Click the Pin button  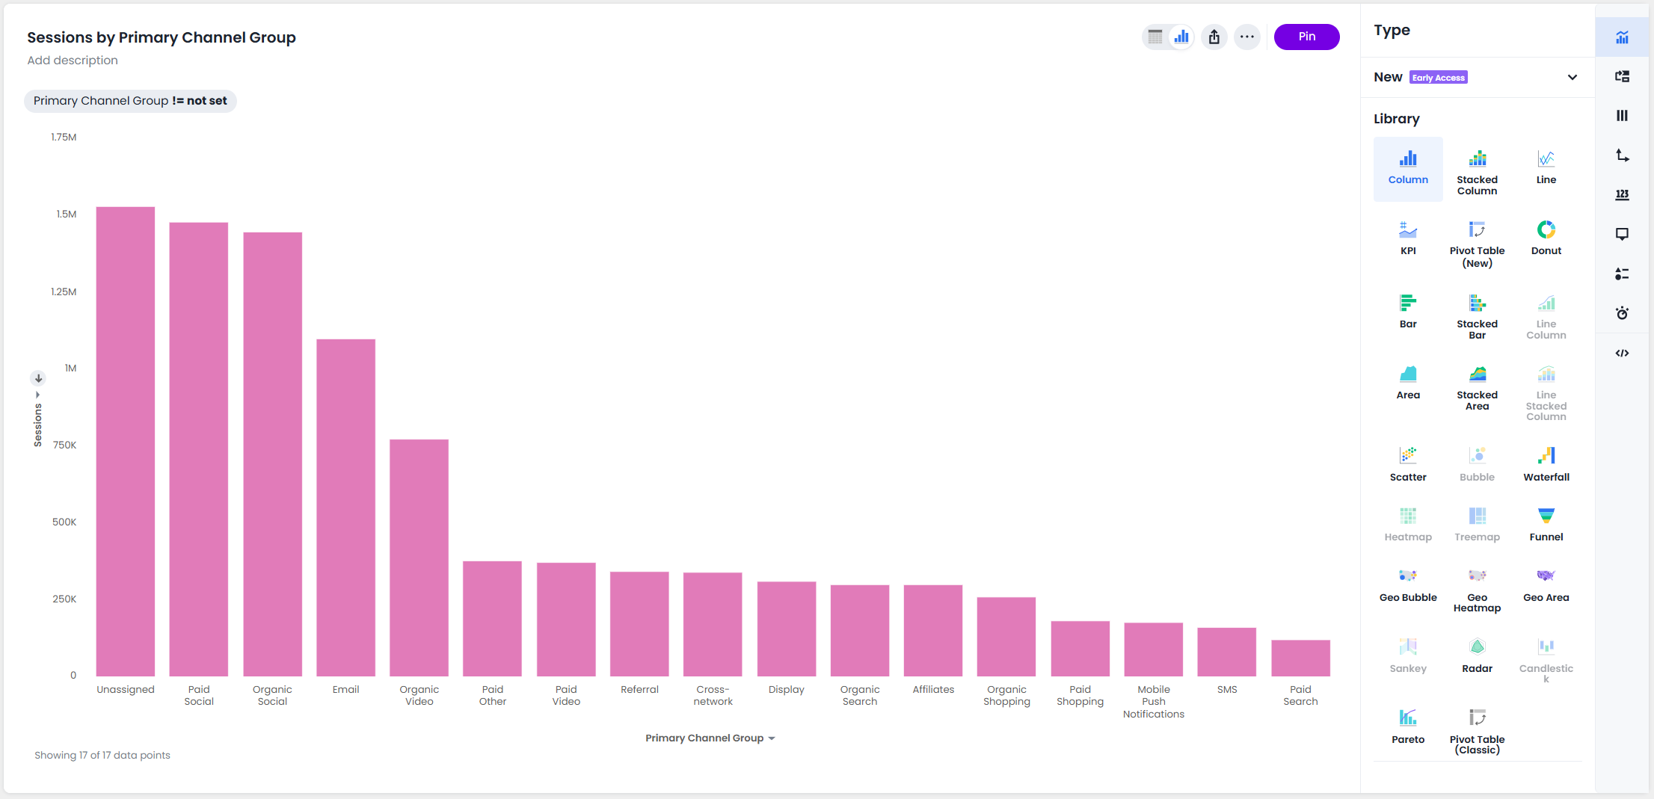coord(1306,37)
